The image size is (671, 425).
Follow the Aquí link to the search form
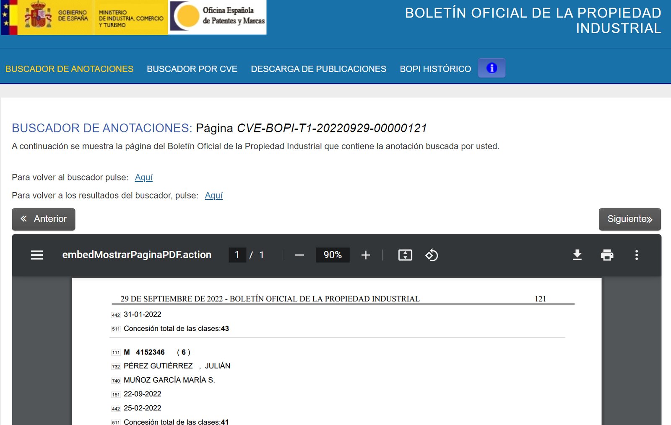click(x=144, y=178)
